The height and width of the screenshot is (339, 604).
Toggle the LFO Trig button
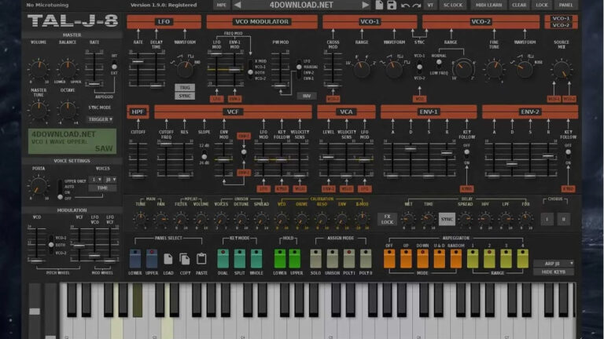(185, 88)
